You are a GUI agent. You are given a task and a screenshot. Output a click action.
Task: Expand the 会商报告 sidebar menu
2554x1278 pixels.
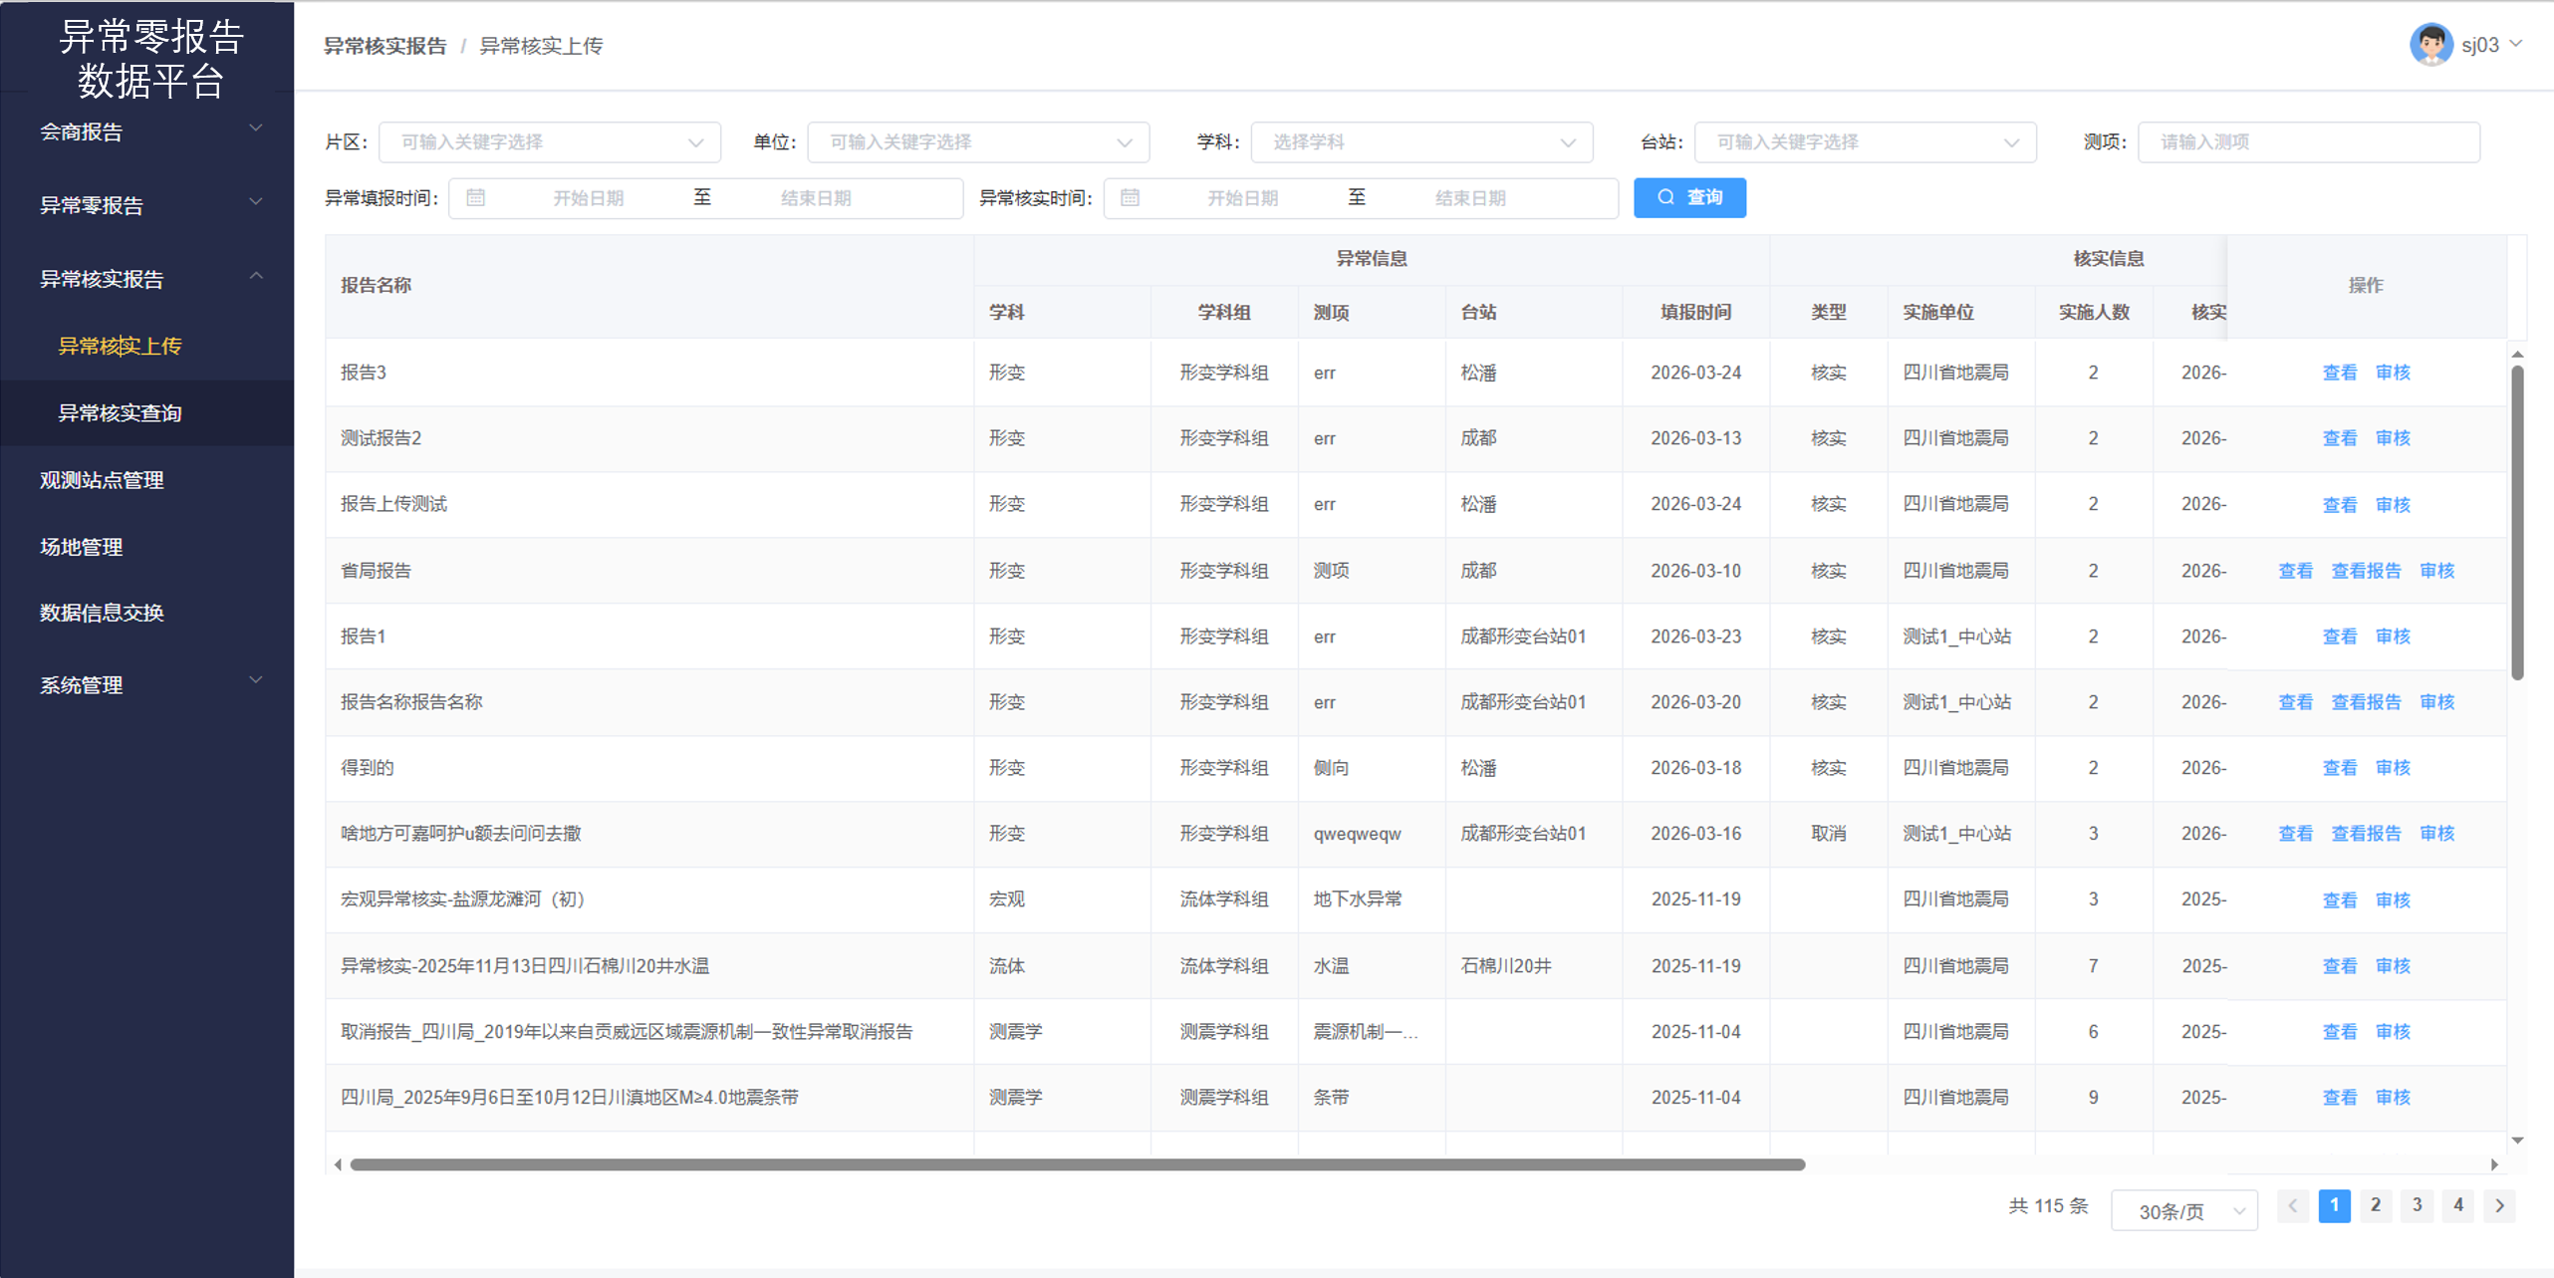pyautogui.click(x=147, y=131)
